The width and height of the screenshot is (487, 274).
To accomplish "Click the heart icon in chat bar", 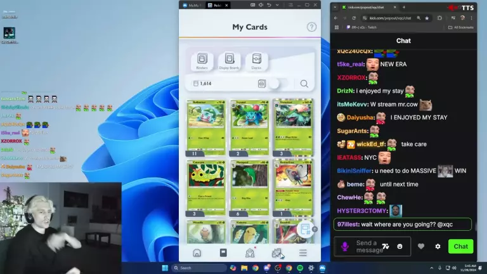I will [x=421, y=246].
